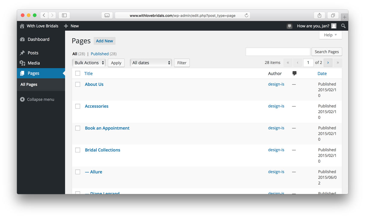Click the Media icon in sidebar
The width and height of the screenshot is (365, 218).
point(22,63)
